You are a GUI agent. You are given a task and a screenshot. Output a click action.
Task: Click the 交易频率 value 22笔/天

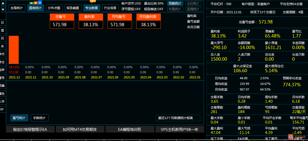tap(299, 112)
